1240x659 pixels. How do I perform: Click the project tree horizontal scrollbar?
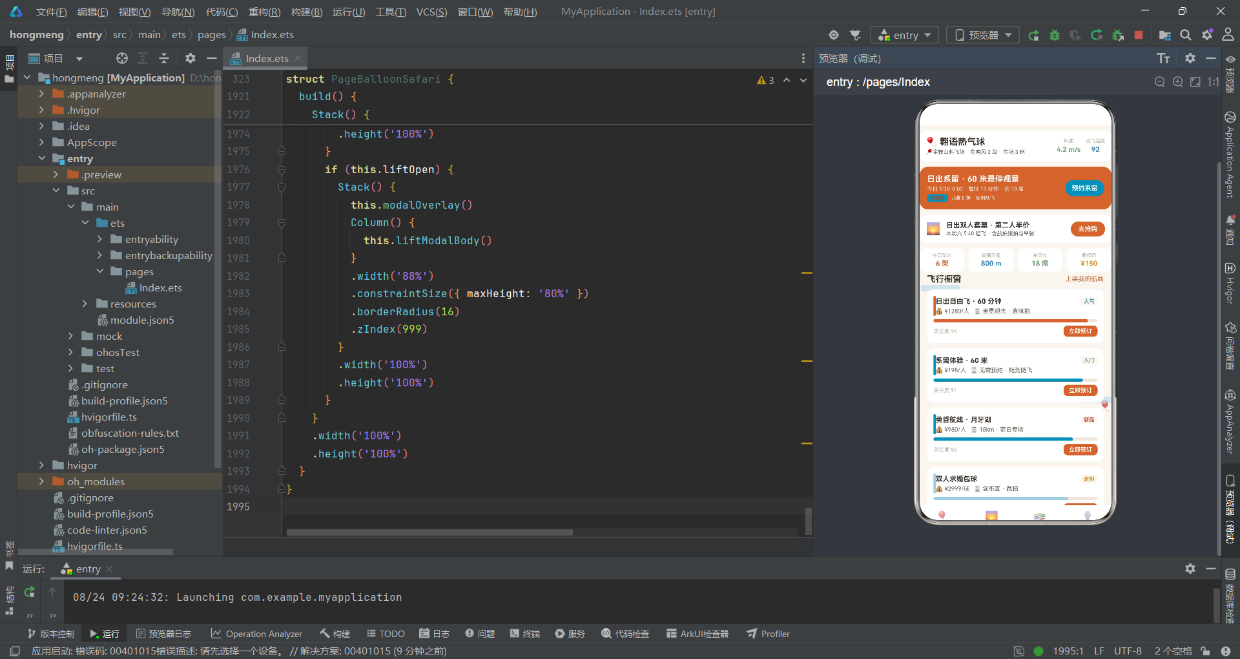[96, 552]
